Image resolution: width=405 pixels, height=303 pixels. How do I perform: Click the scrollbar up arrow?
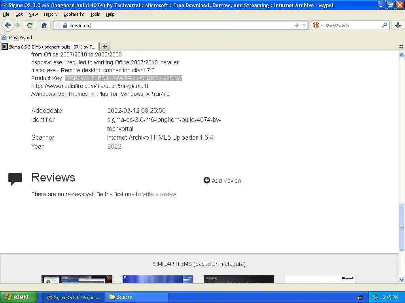coord(401,54)
